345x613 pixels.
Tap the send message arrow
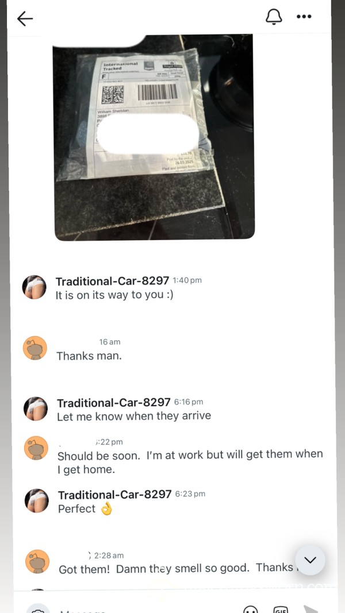pyautogui.click(x=311, y=609)
